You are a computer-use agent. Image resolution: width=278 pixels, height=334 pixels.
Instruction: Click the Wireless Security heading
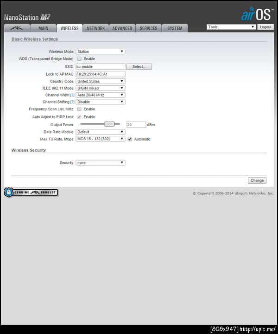point(29,150)
